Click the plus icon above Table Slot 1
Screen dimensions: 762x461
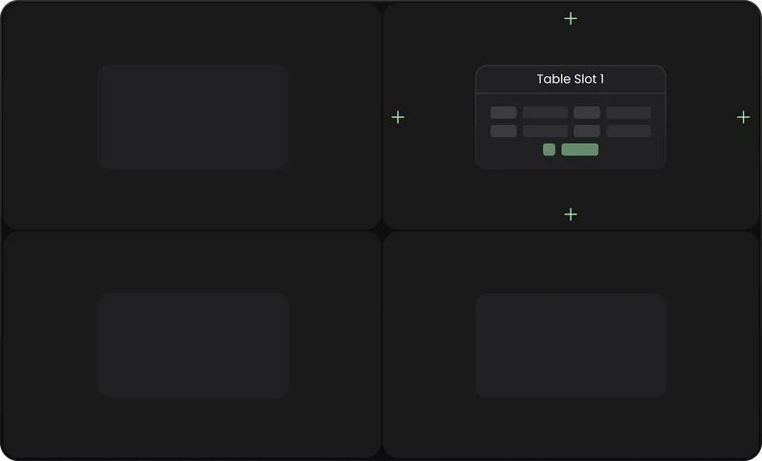[x=571, y=18]
